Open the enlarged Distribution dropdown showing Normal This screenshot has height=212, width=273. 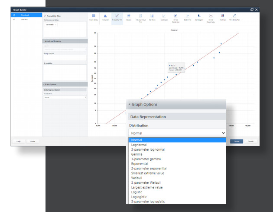(177, 133)
